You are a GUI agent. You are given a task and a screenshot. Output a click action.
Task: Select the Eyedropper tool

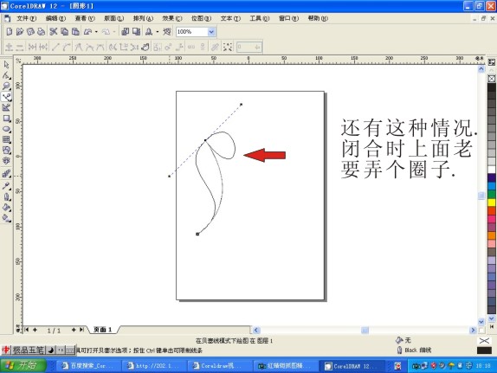pos(6,186)
